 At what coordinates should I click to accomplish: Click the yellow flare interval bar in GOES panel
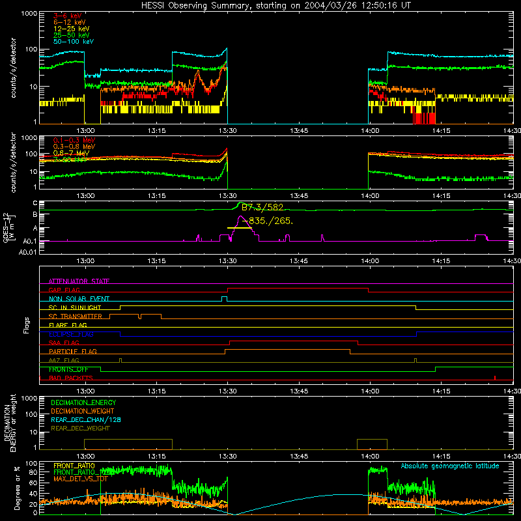(x=239, y=228)
